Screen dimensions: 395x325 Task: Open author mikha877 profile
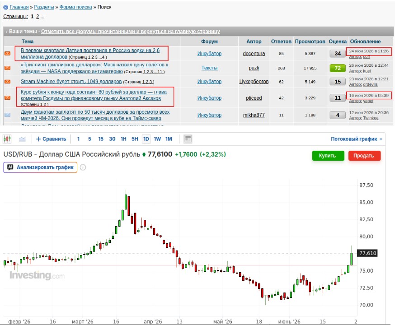tap(254, 115)
